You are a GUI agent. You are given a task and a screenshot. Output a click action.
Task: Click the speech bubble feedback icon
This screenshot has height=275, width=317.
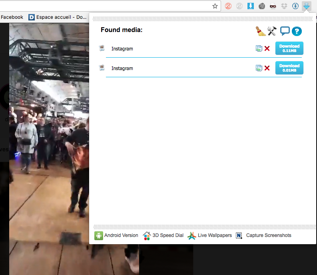(285, 31)
